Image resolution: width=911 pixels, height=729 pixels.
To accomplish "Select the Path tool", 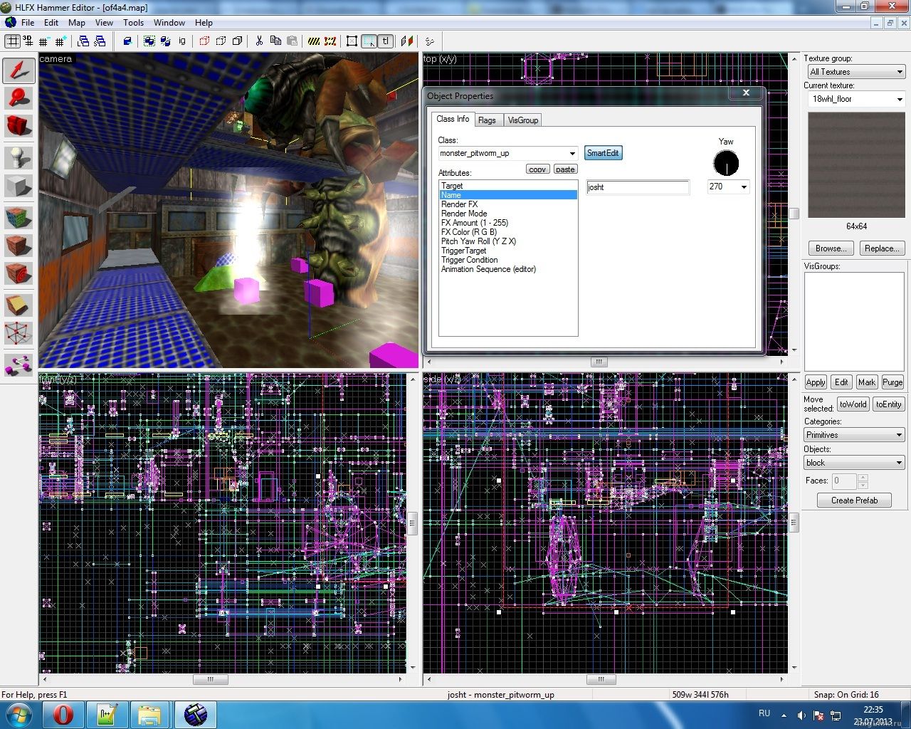I will 19,364.
